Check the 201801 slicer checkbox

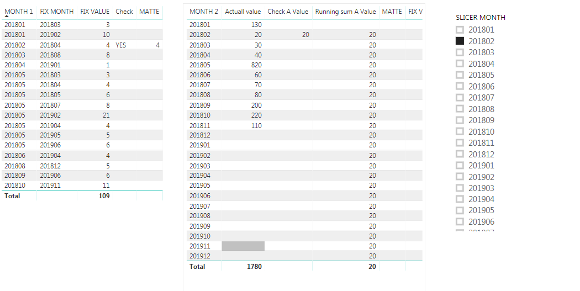point(460,30)
